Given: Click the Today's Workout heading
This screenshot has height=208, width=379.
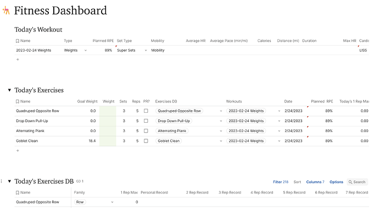Looking at the screenshot, I should pyautogui.click(x=38, y=30).
